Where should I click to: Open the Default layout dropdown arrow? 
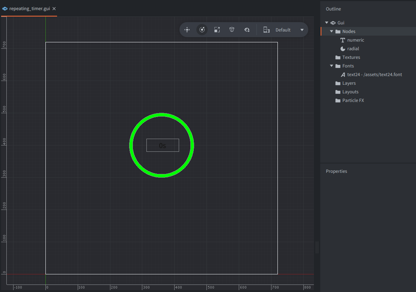point(302,30)
